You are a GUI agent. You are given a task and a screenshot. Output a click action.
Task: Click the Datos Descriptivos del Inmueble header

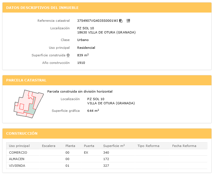[43, 8]
